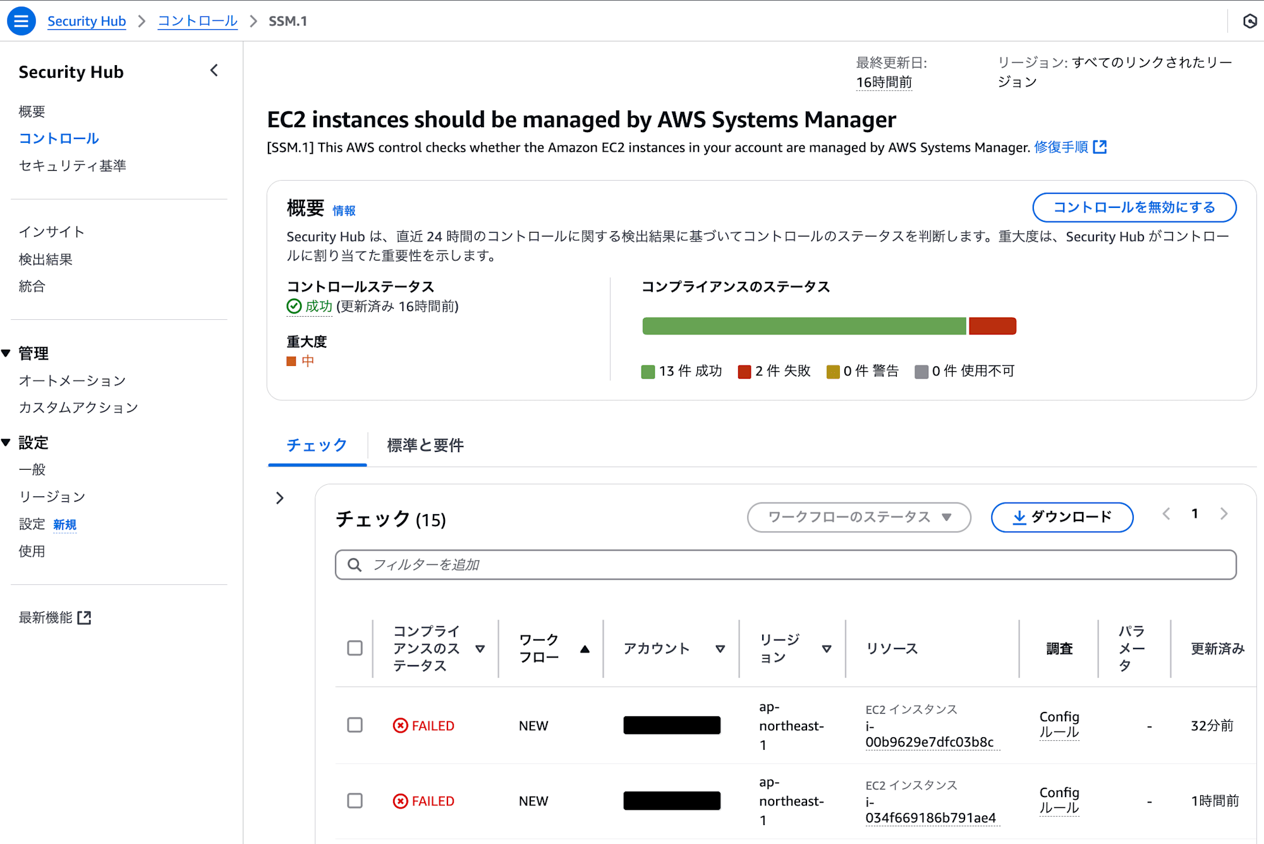Open the 修復手順 link

[1061, 147]
